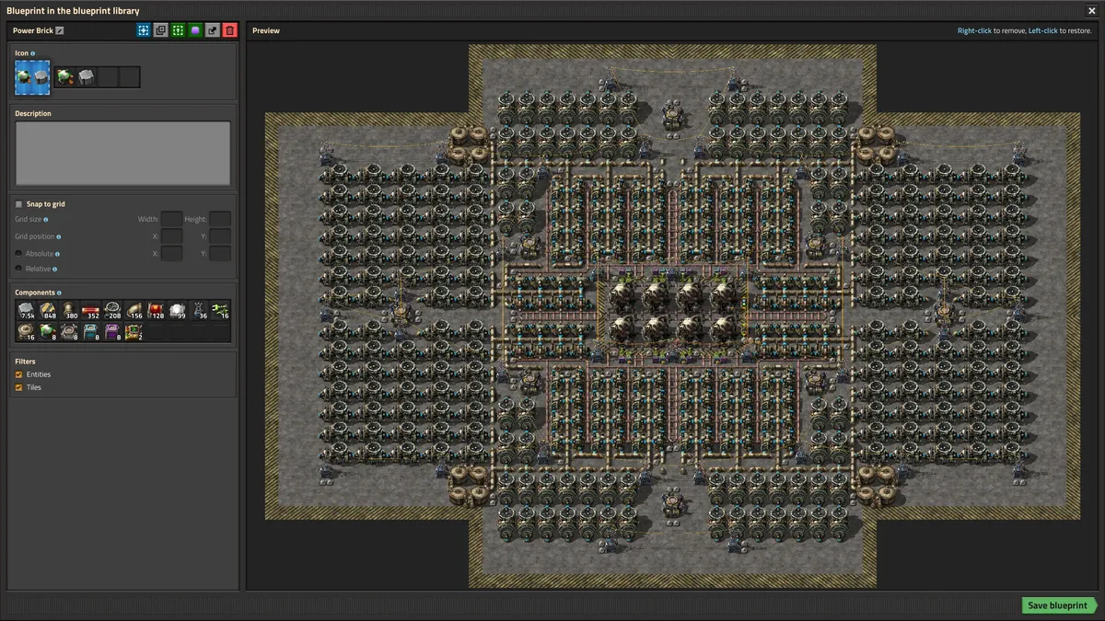Click info icon beside Grid position
This screenshot has height=621, width=1105.
tap(59, 236)
